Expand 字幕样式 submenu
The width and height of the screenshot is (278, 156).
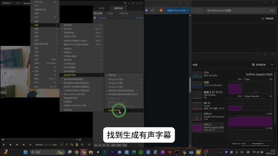click(x=82, y=52)
